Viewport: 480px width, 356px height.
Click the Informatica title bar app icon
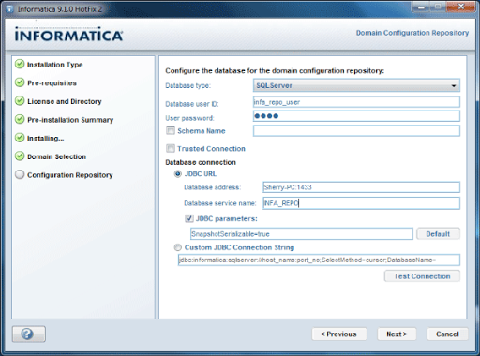click(9, 9)
